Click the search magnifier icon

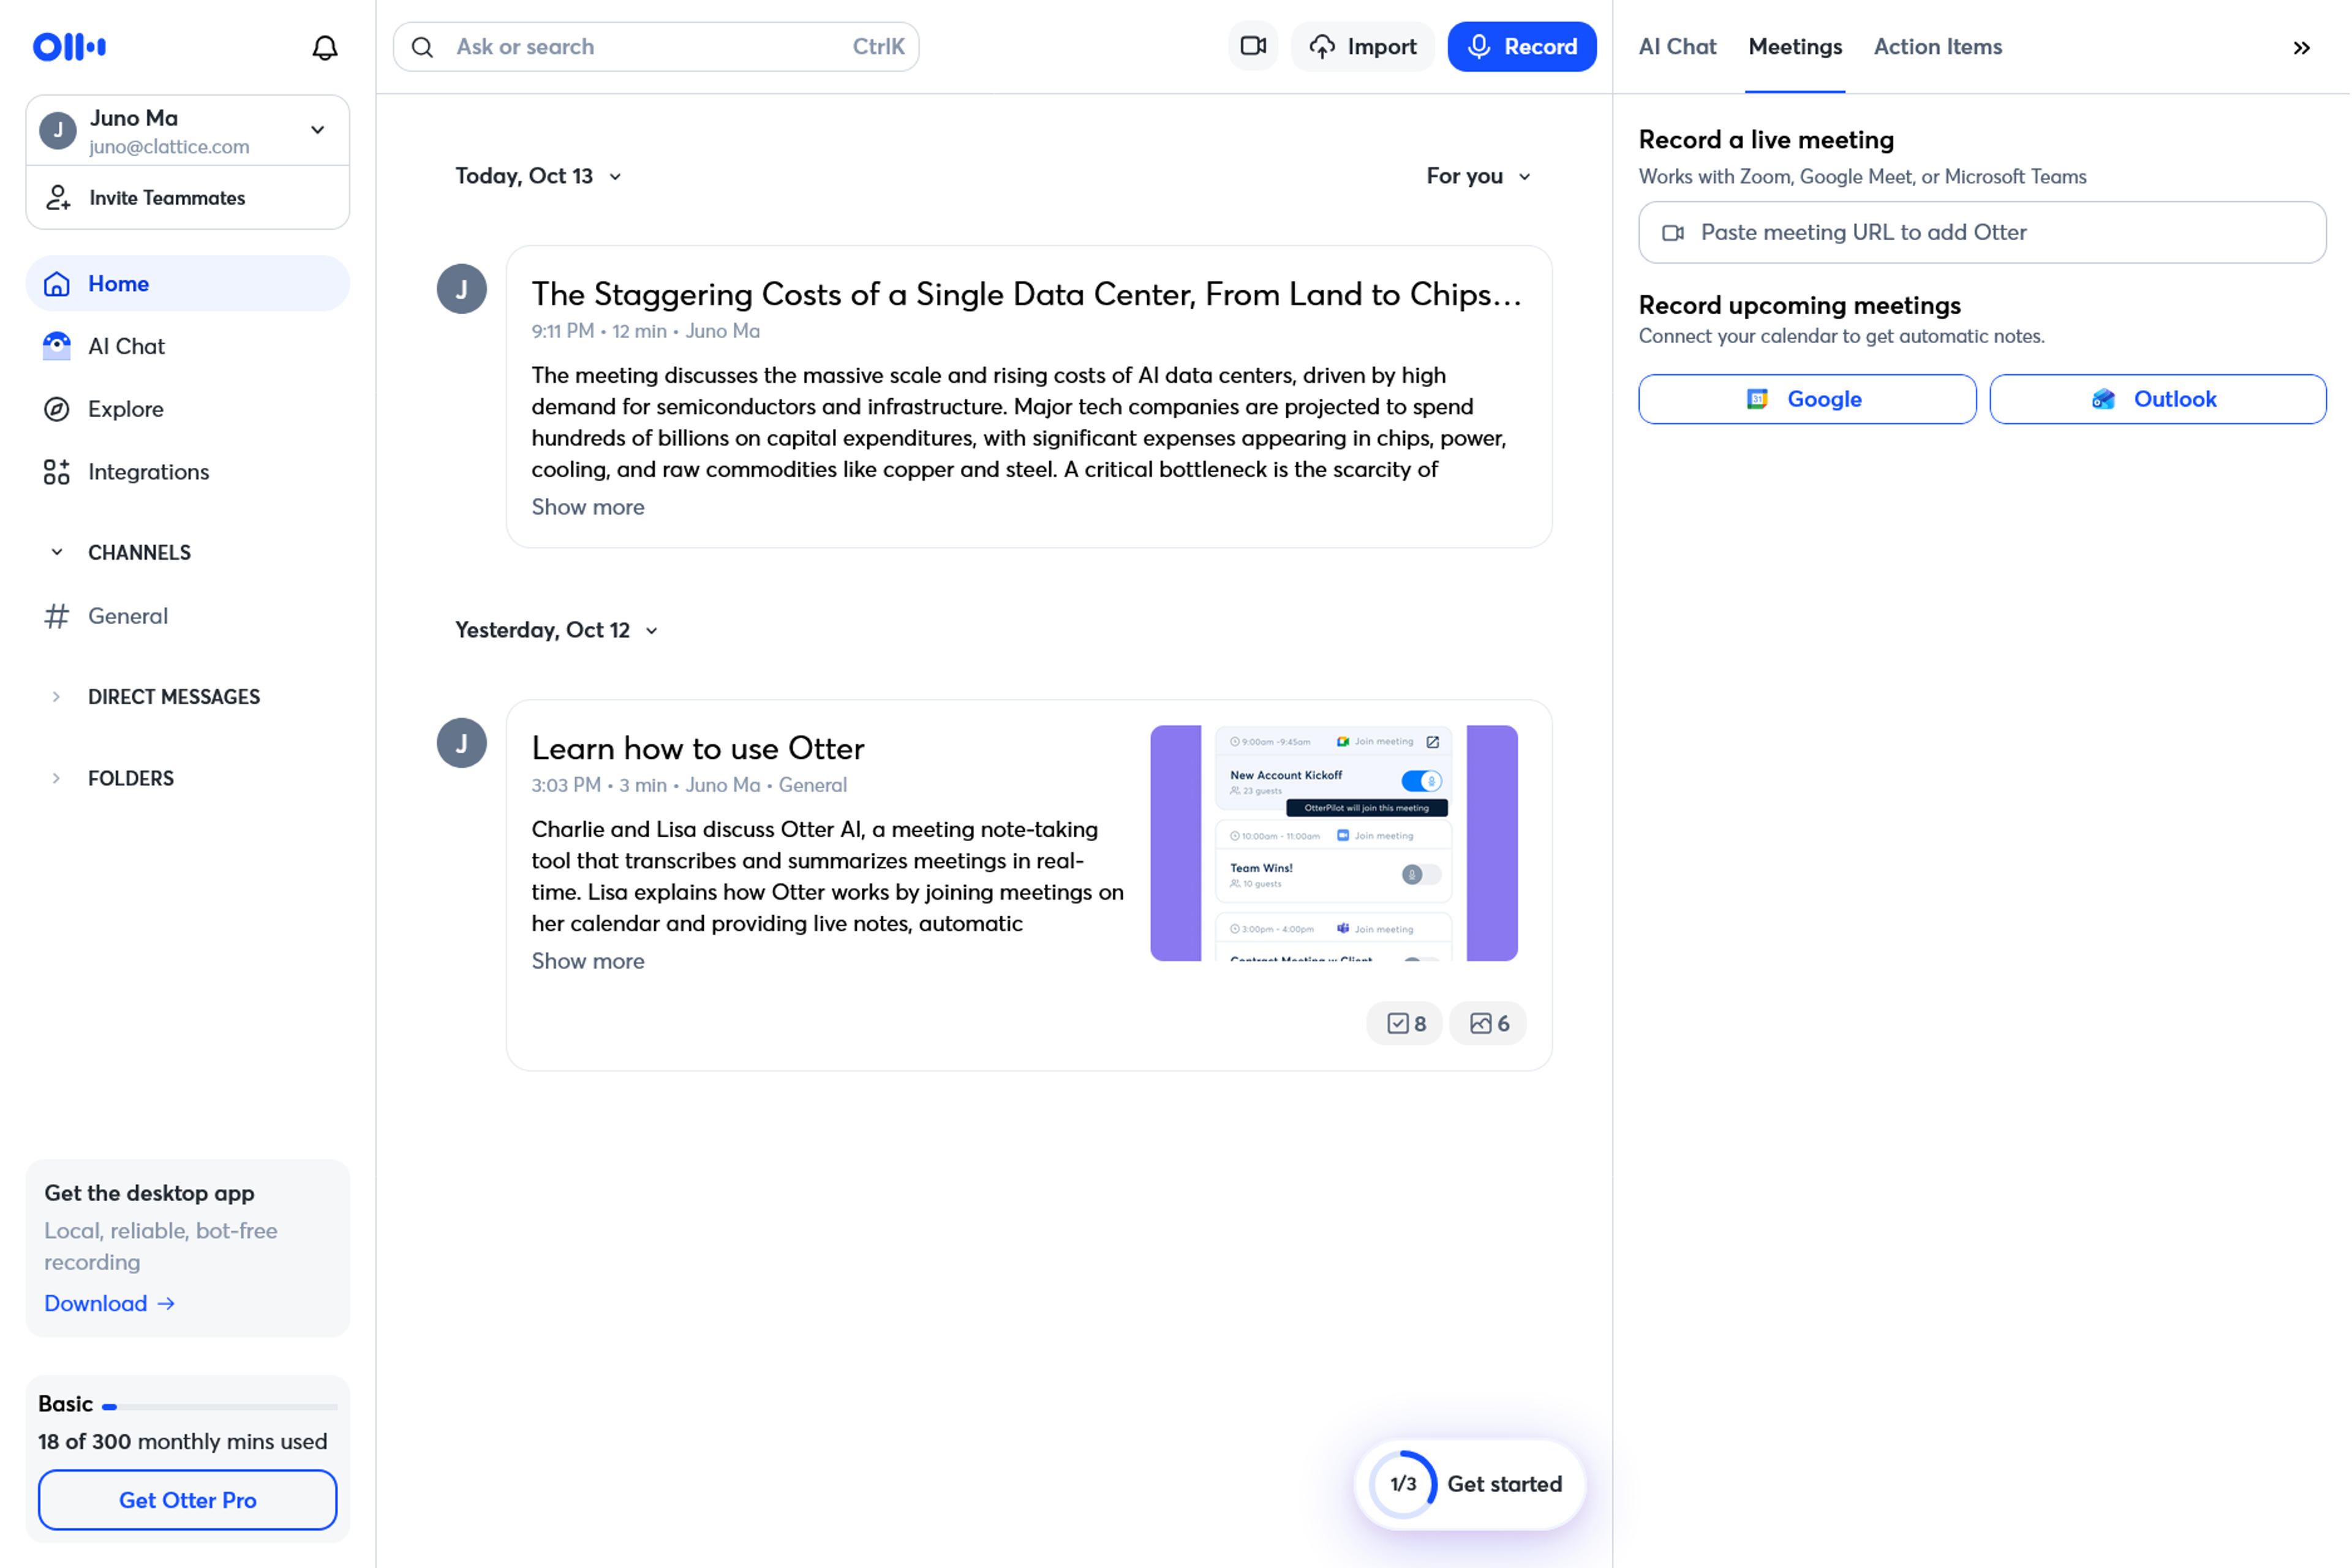tap(423, 47)
